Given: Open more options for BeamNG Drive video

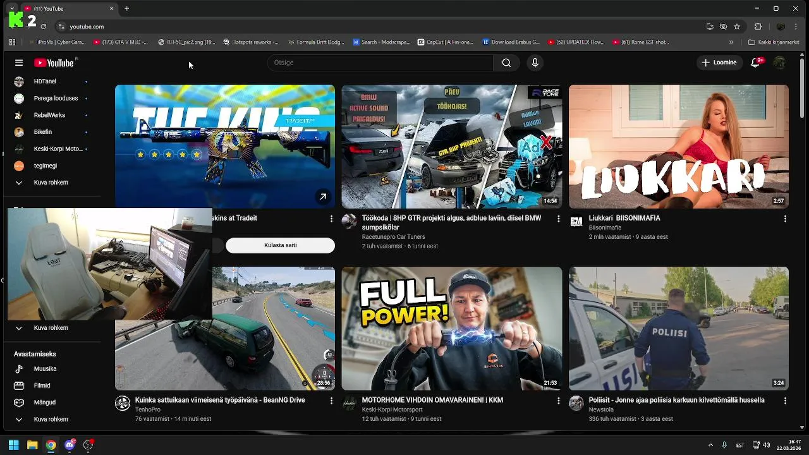Looking at the screenshot, I should (331, 401).
